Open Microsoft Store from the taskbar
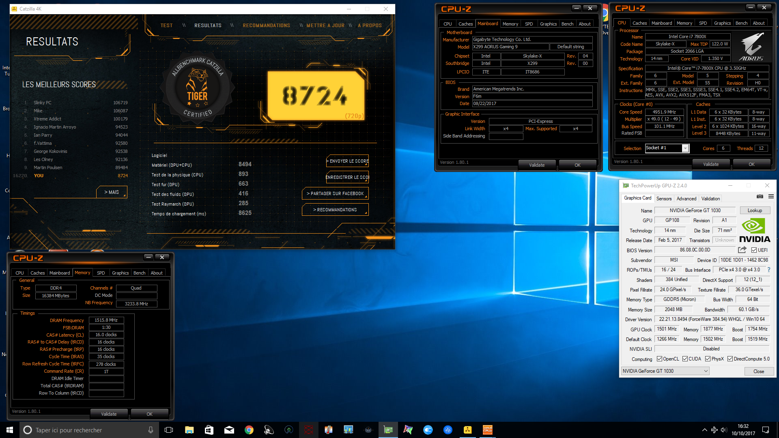779x438 pixels. pos(209,430)
